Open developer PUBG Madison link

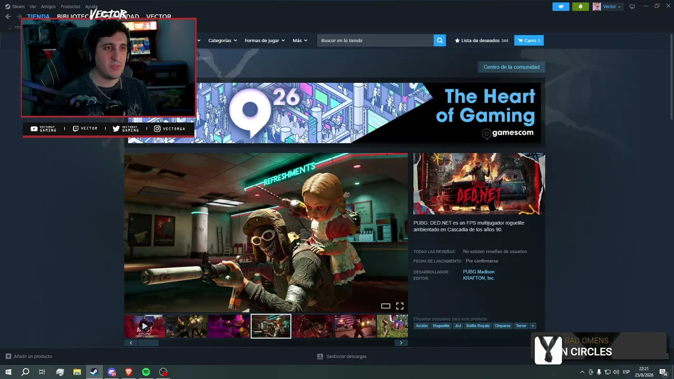(x=479, y=272)
